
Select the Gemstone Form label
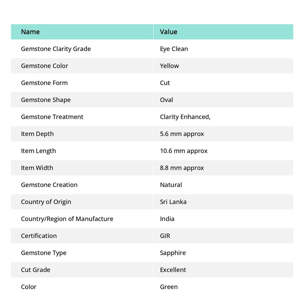[44, 83]
